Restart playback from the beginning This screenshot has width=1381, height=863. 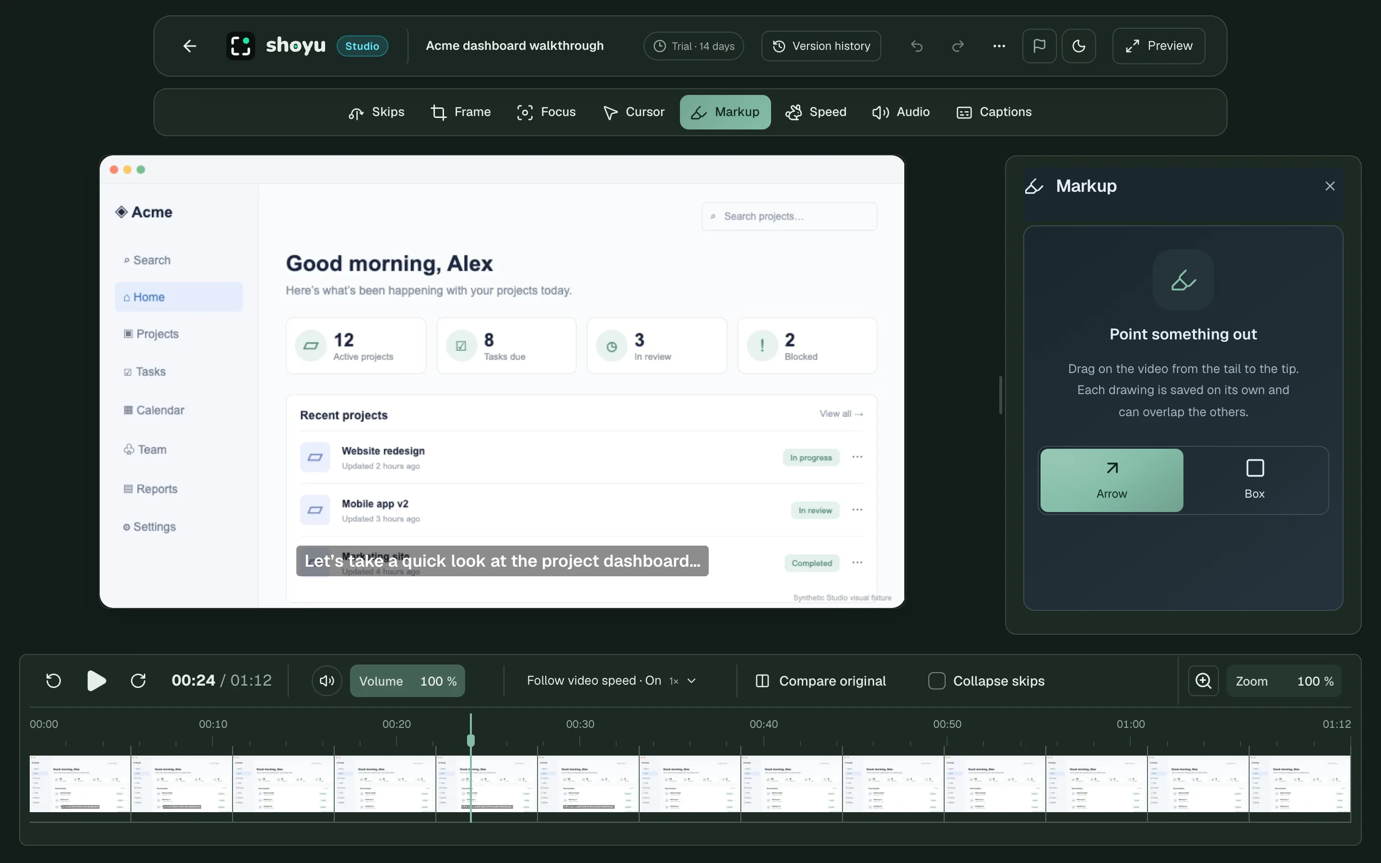click(x=54, y=680)
